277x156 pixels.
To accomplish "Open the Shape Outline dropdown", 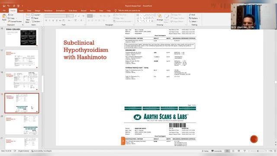I will 177,18.
